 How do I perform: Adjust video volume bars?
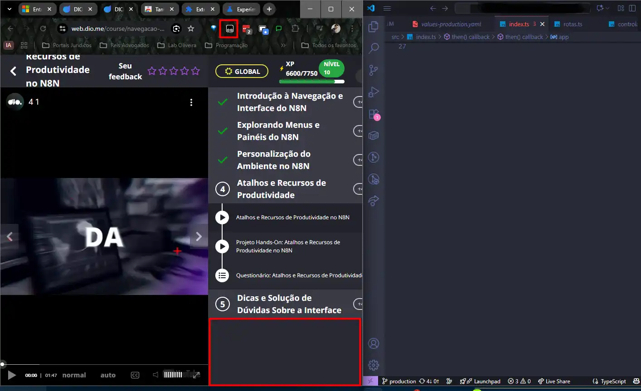tap(173, 375)
